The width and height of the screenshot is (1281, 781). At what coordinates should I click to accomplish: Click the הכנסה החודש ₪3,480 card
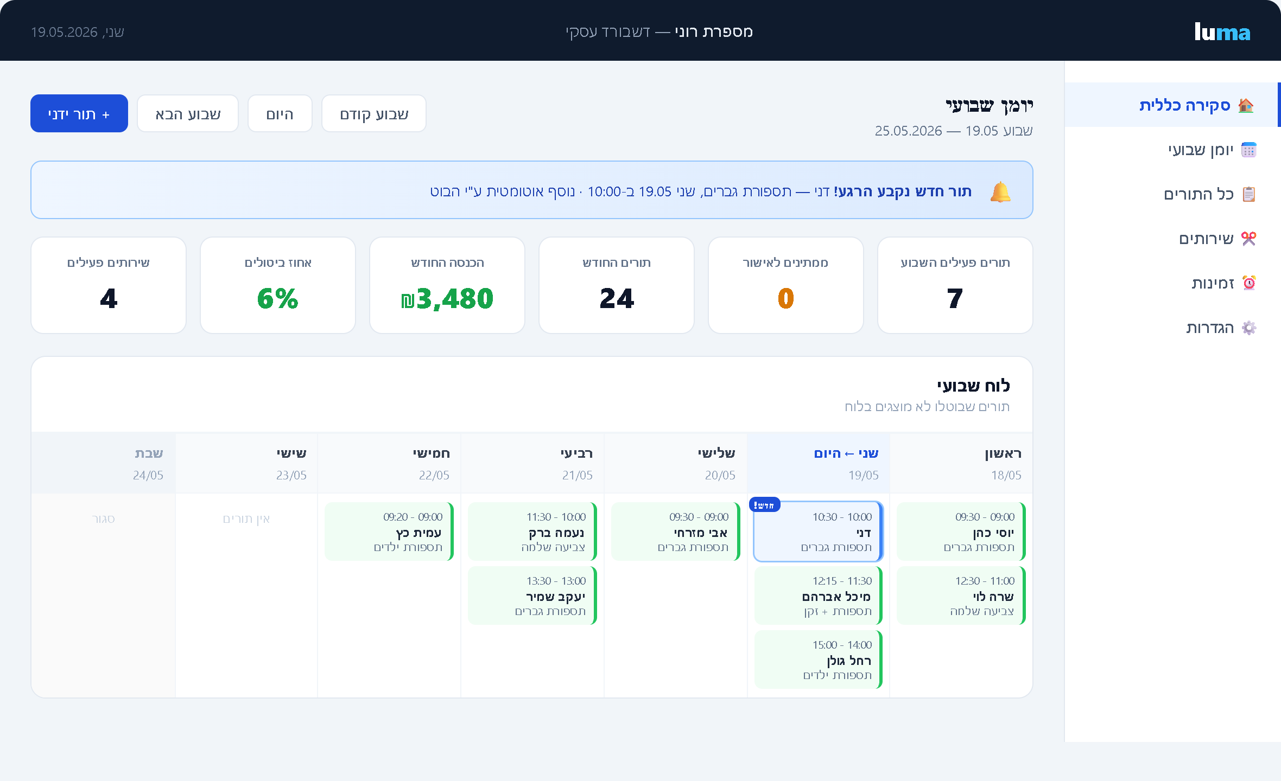447,285
